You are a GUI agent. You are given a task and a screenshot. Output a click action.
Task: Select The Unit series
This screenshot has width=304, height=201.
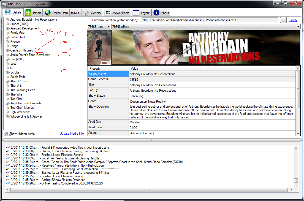click(16, 86)
